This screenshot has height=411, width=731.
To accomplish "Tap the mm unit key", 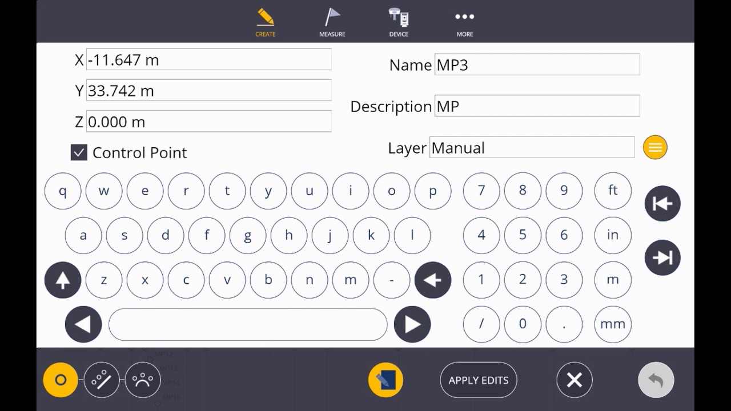I will [x=613, y=324].
